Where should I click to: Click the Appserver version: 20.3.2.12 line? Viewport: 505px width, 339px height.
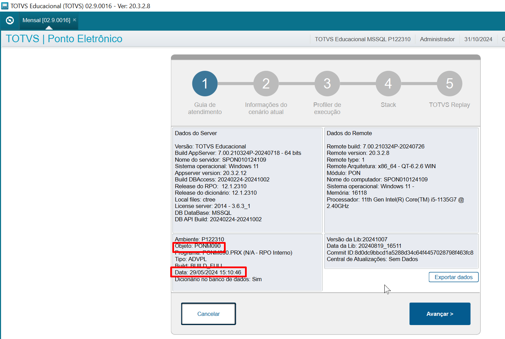coord(211,173)
